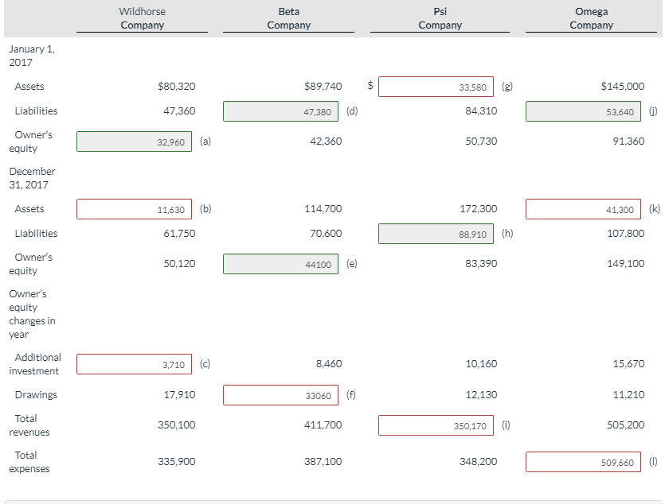Click the Wildhorse Company column header

pos(142,18)
